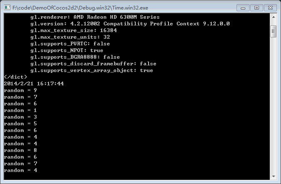The width and height of the screenshot is (281, 184).
Task: Click the gl.max_texture_size 16384 line
Action: [75, 30]
